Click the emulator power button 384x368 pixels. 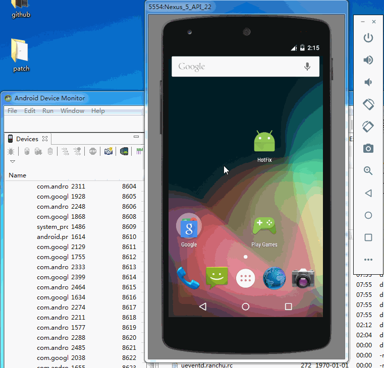368,38
